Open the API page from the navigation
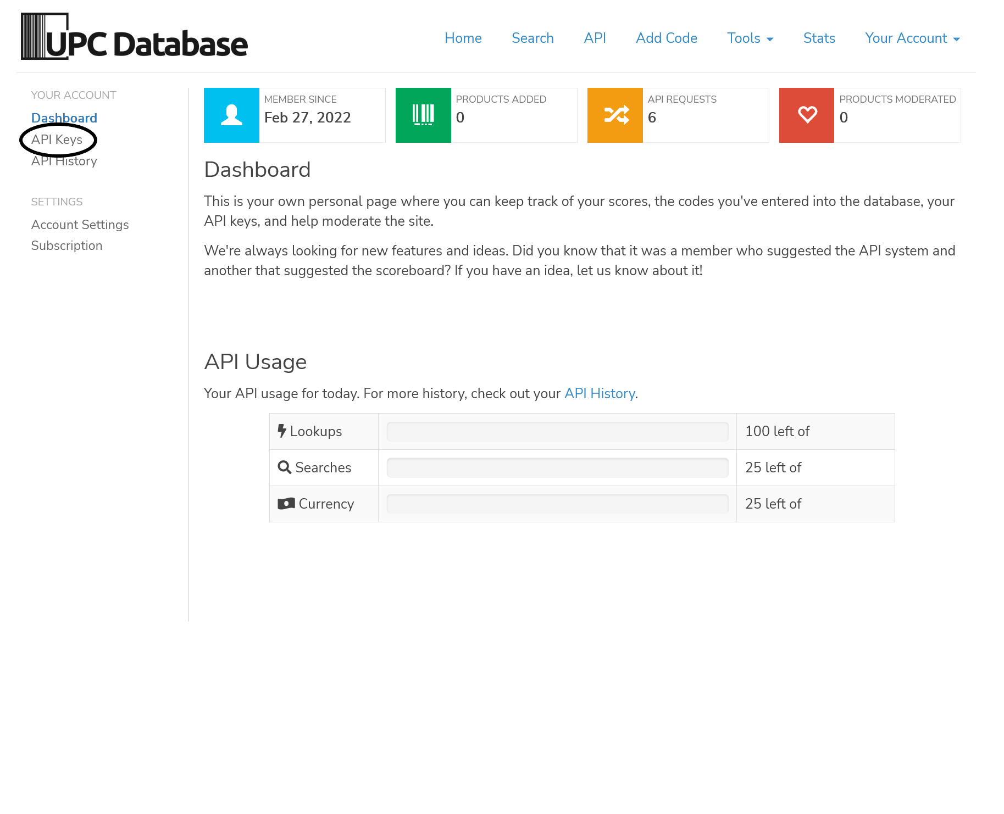 tap(595, 38)
